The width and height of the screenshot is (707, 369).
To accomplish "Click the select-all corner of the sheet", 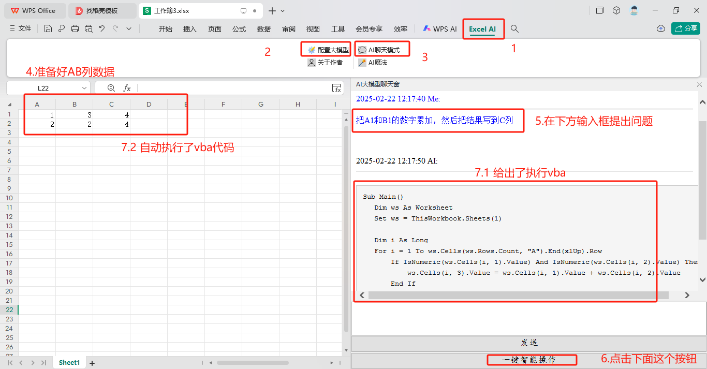I will click(9, 105).
